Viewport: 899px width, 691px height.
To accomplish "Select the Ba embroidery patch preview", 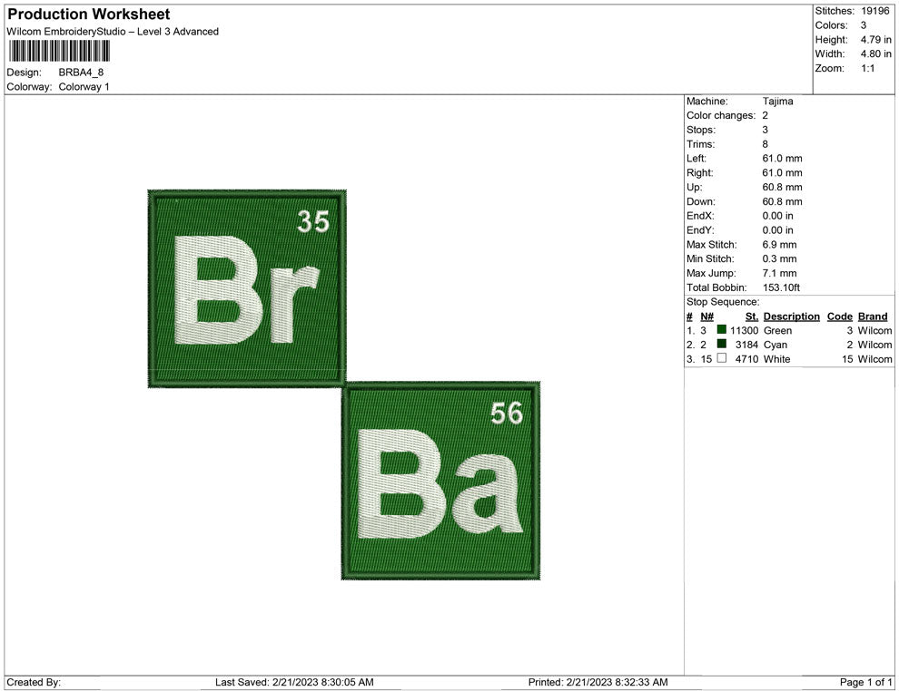I will point(441,481).
